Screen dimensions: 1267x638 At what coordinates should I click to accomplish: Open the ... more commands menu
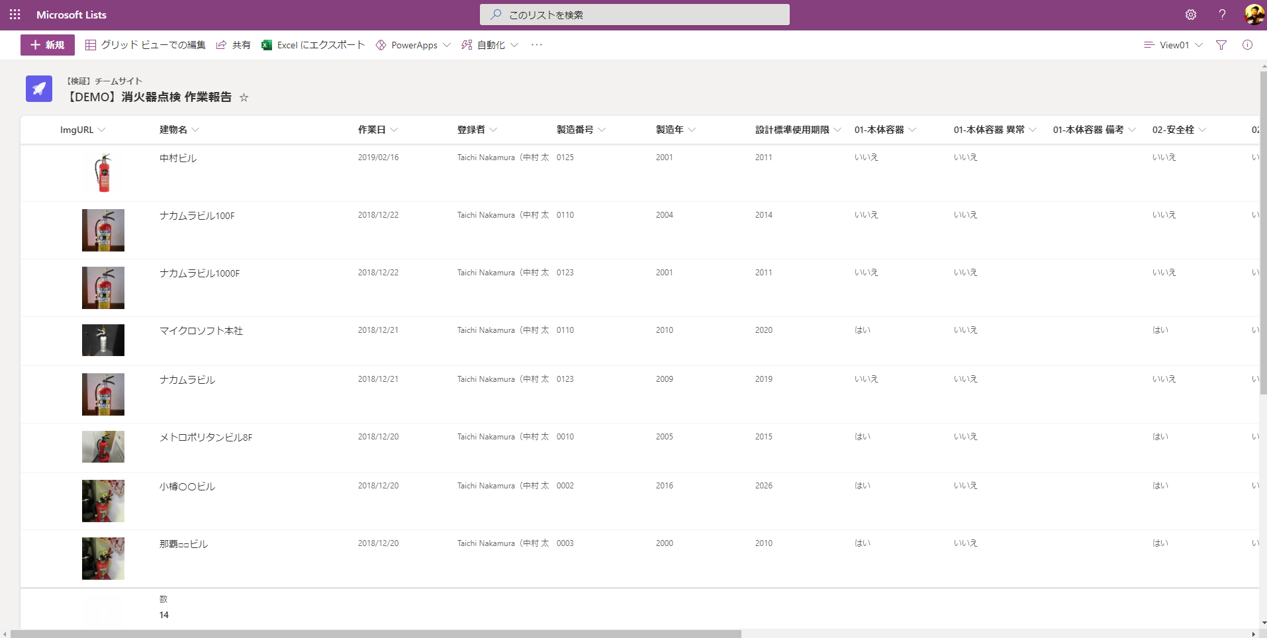click(x=536, y=44)
